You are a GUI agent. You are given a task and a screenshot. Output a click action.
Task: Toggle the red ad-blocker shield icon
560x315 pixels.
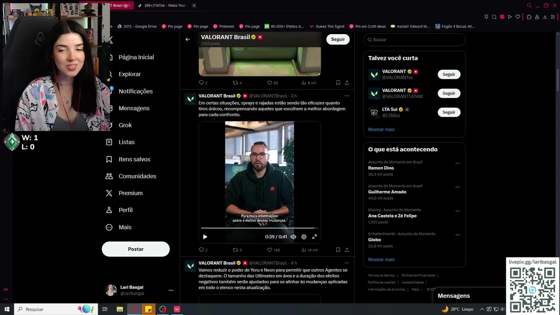point(502,17)
